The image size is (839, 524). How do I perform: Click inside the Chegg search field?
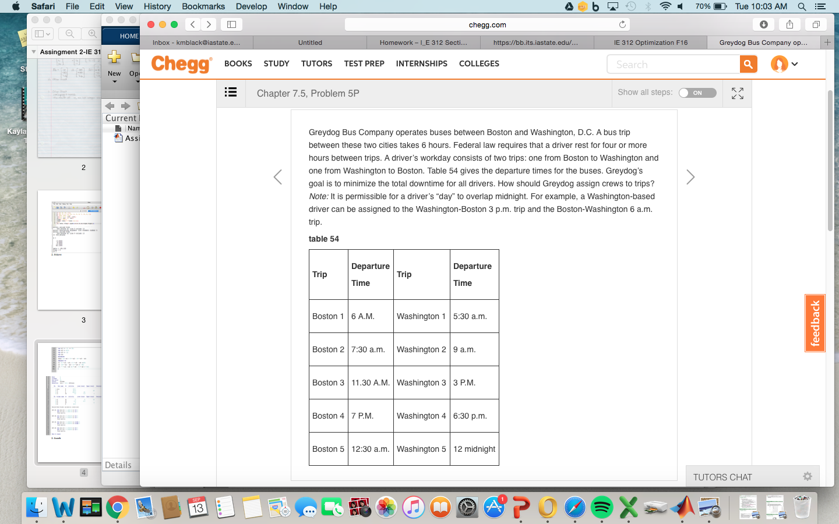670,64
